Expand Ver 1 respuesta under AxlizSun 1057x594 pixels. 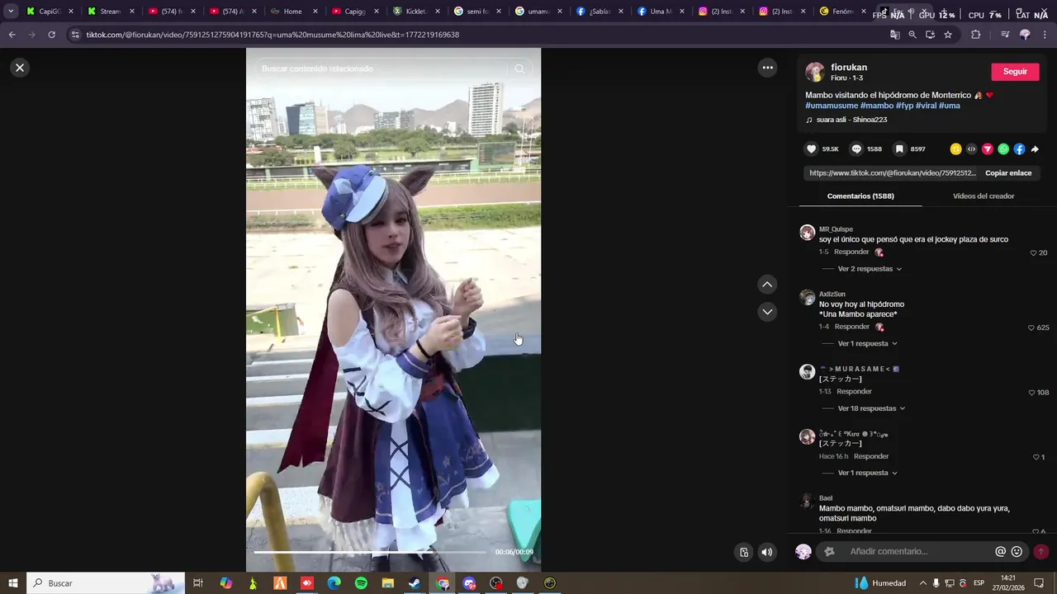[x=867, y=344]
